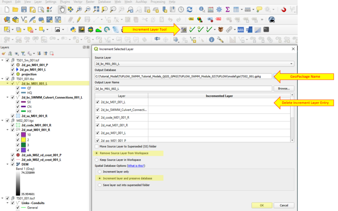The width and height of the screenshot is (338, 211).
Task: Open the red magnet snapping icon
Action: [x=284, y=9]
